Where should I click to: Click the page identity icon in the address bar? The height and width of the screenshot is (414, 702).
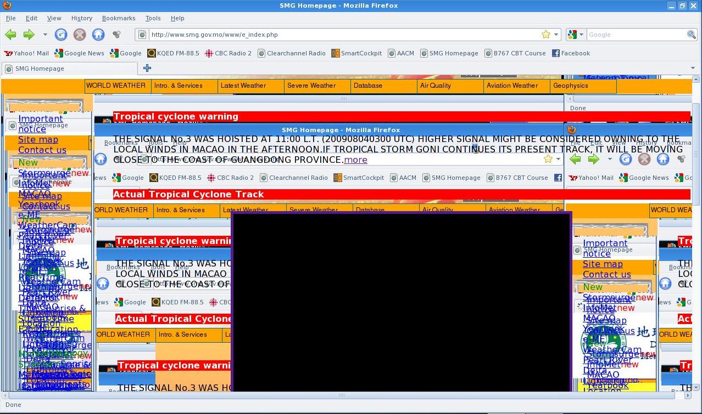click(x=142, y=35)
